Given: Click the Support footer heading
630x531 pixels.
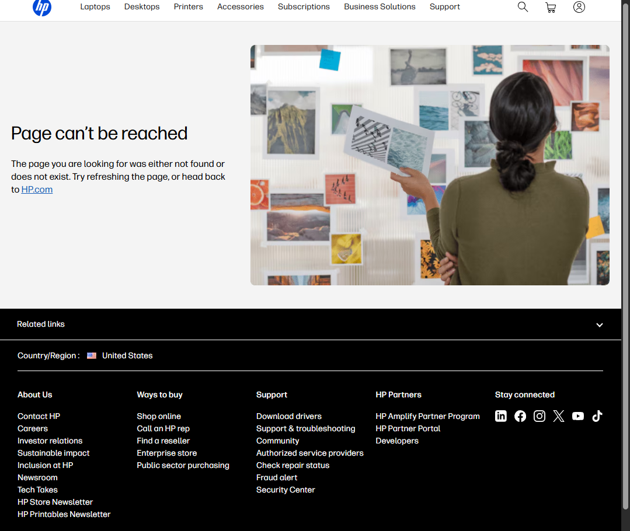Looking at the screenshot, I should pyautogui.click(x=272, y=395).
